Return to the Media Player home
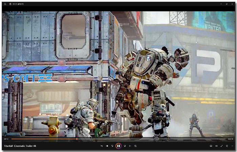The height and width of the screenshot is (152, 237). 5,4
